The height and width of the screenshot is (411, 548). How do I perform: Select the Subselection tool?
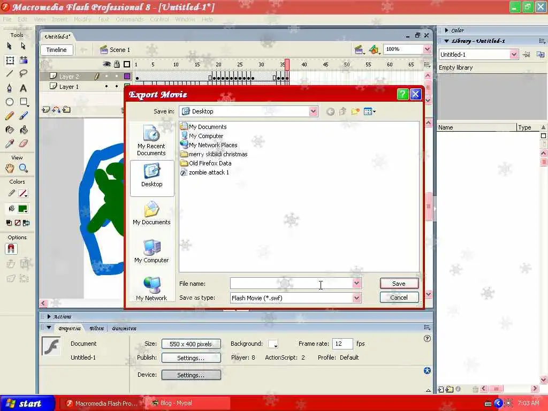(23, 46)
